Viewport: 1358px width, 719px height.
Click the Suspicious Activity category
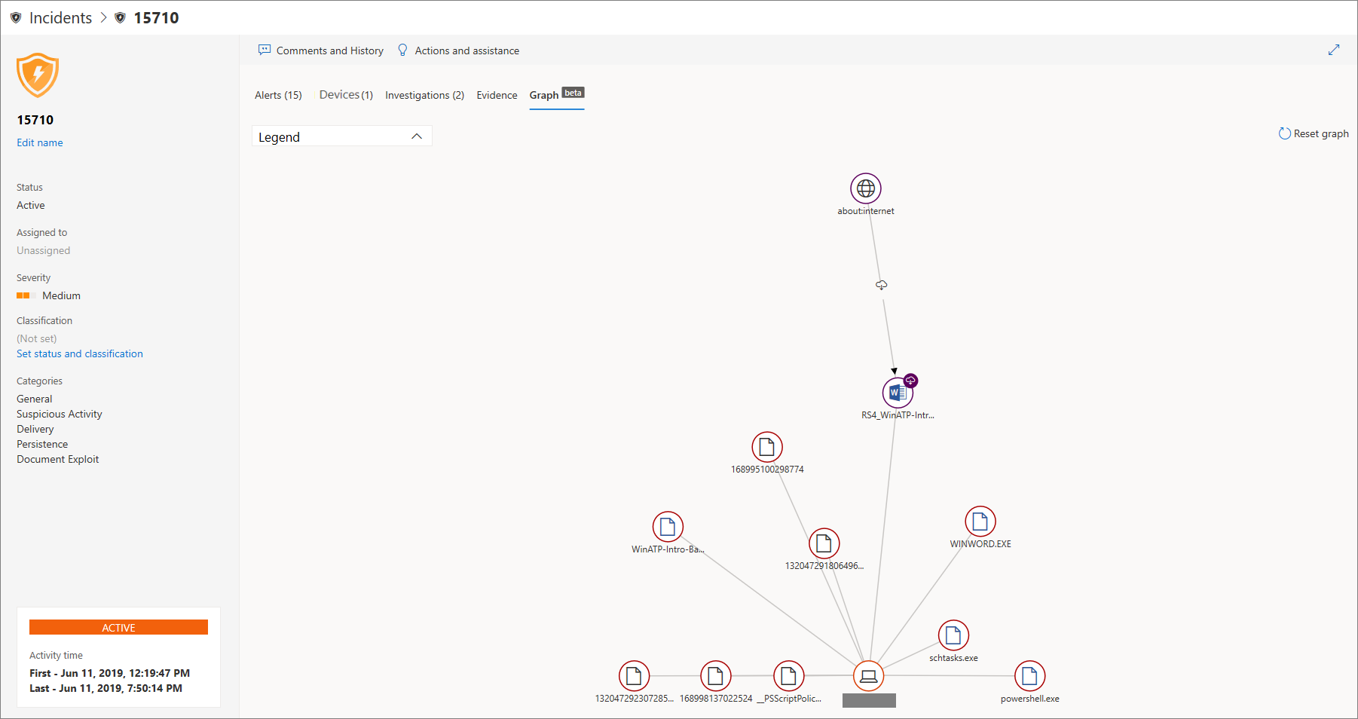[x=60, y=414]
